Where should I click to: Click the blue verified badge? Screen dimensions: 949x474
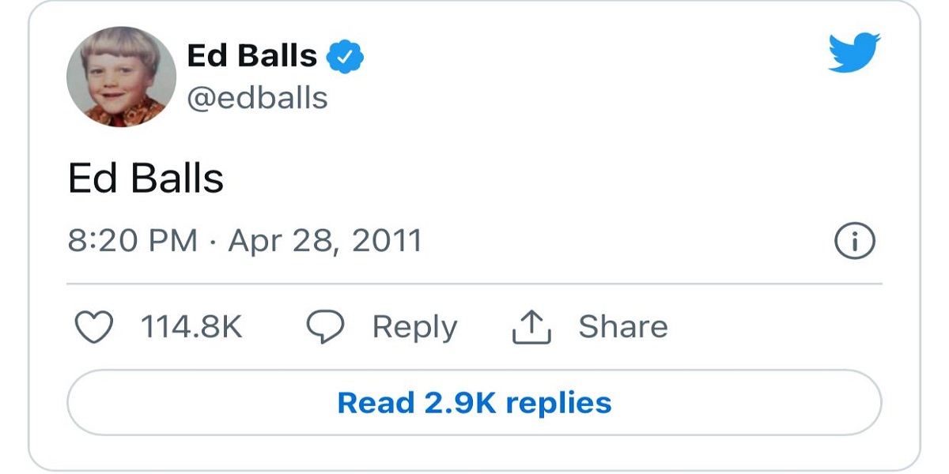point(345,57)
